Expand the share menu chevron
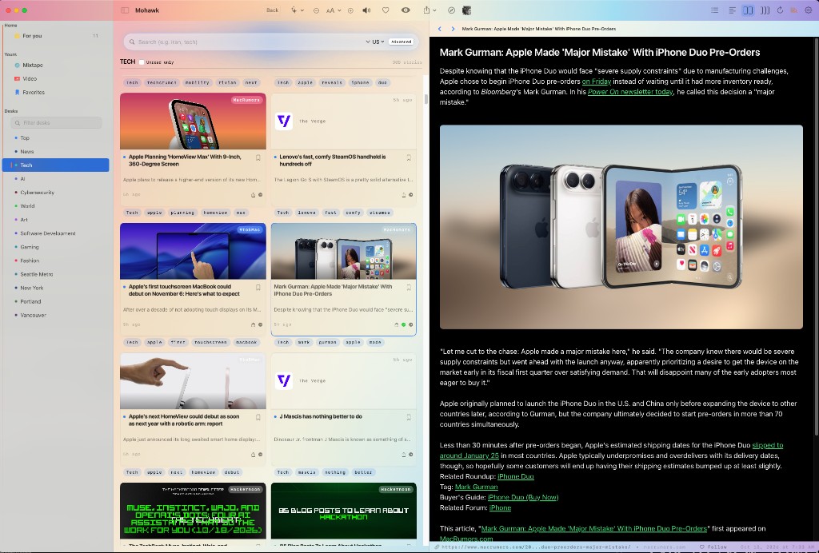This screenshot has height=553, width=819. click(434, 10)
